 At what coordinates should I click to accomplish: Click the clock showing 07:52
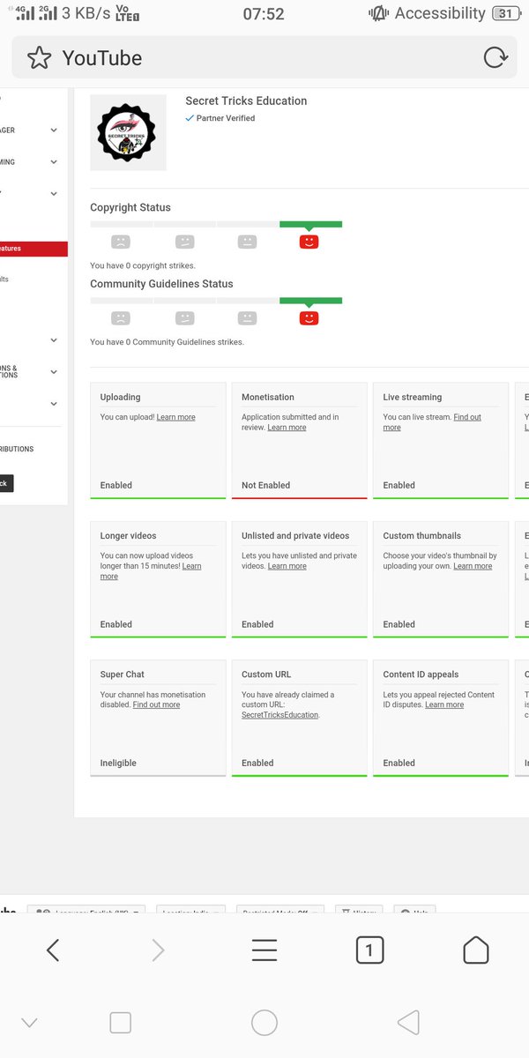(264, 13)
